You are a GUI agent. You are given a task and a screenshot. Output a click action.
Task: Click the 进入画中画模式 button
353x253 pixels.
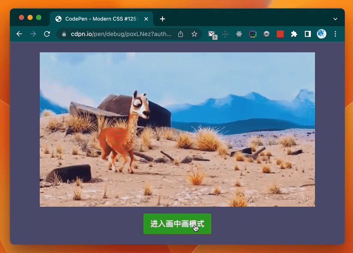pos(177,224)
